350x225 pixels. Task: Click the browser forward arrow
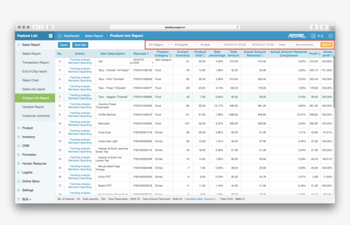coord(41,27)
